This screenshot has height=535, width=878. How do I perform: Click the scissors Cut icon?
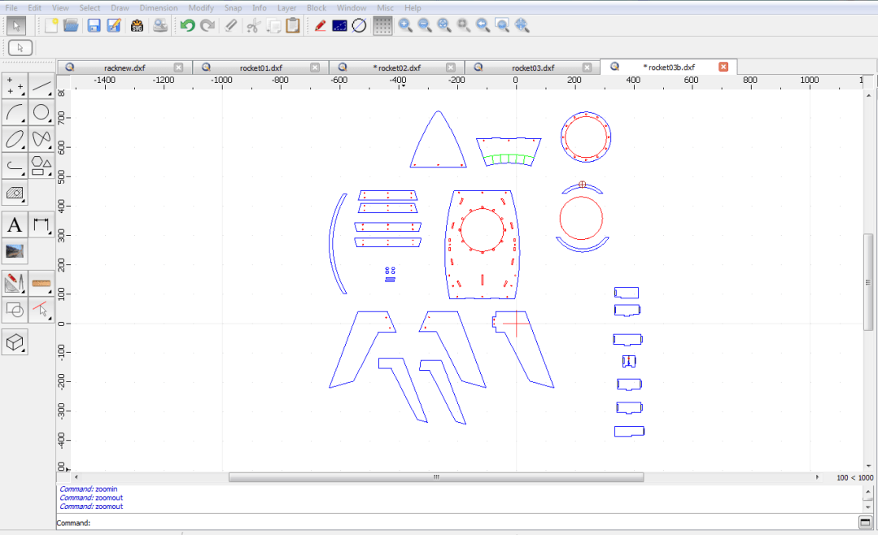tap(252, 25)
